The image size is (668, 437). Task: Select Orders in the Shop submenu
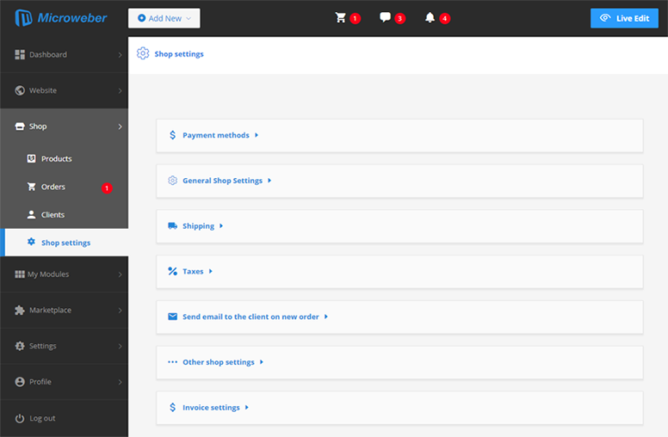pos(64,187)
